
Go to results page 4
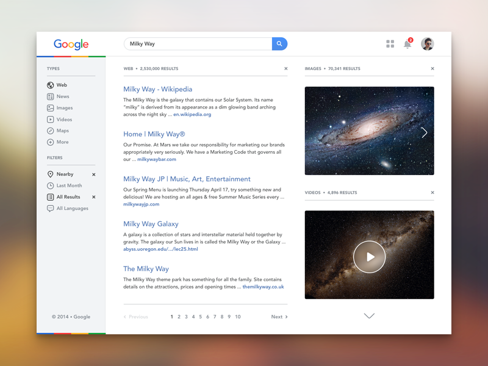click(x=193, y=317)
